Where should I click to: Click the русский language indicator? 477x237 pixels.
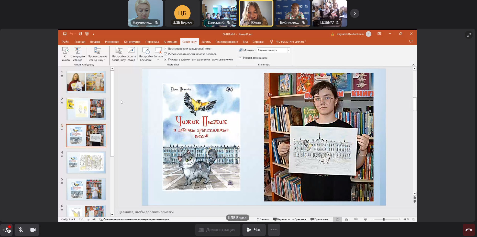[x=91, y=219]
